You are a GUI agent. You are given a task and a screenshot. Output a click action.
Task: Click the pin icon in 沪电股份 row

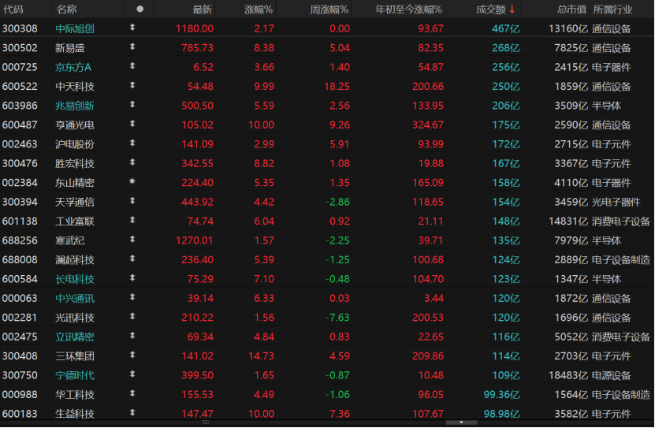coord(132,143)
